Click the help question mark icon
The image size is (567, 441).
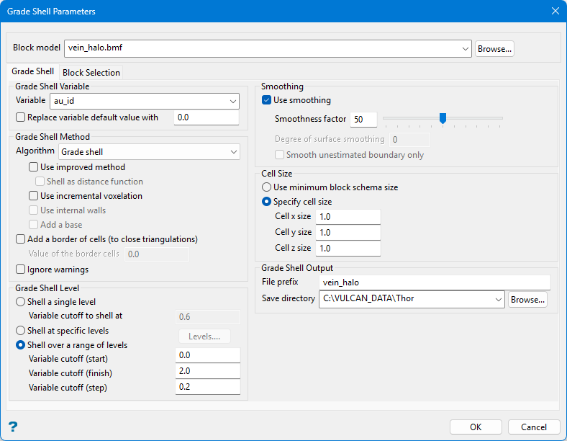pyautogui.click(x=12, y=427)
